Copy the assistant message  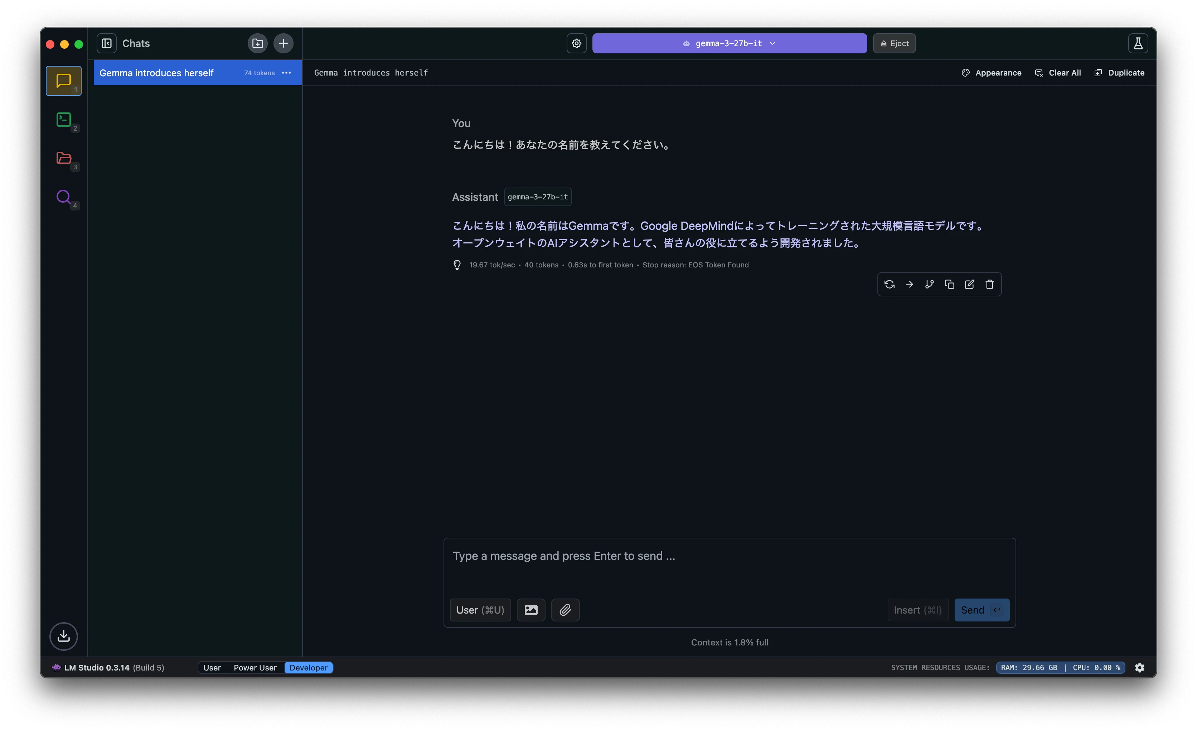coord(949,284)
